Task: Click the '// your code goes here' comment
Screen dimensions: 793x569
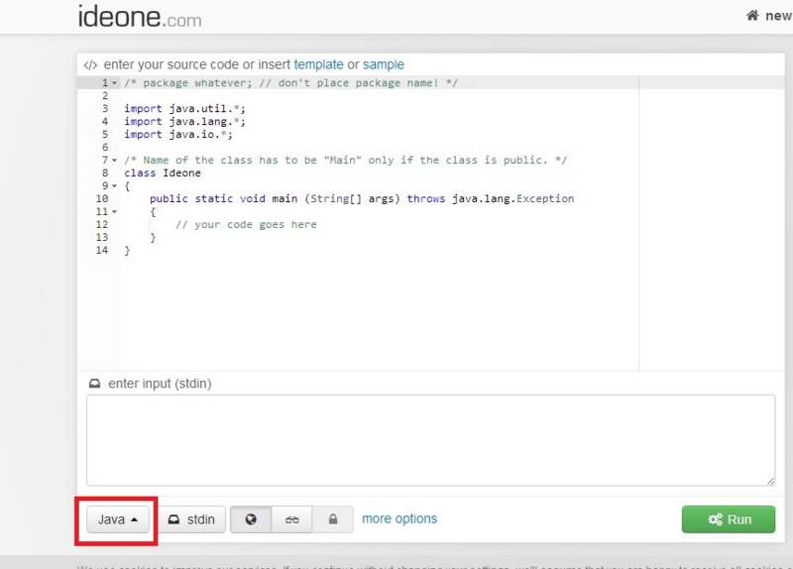Action: 246,225
